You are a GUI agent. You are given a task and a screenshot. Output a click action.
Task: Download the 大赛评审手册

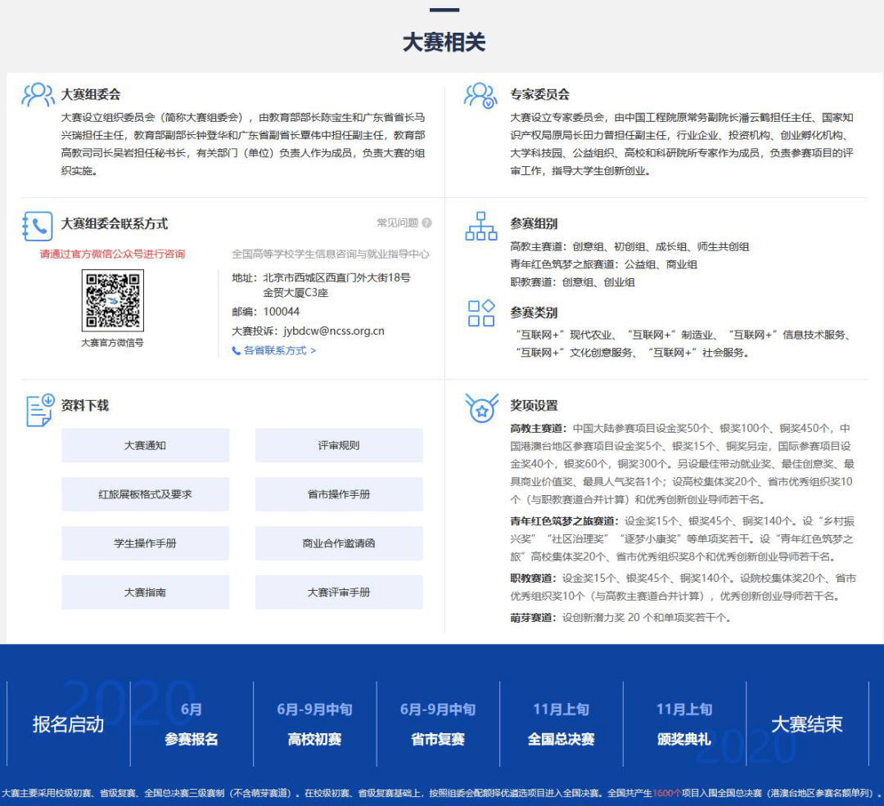[x=339, y=592]
